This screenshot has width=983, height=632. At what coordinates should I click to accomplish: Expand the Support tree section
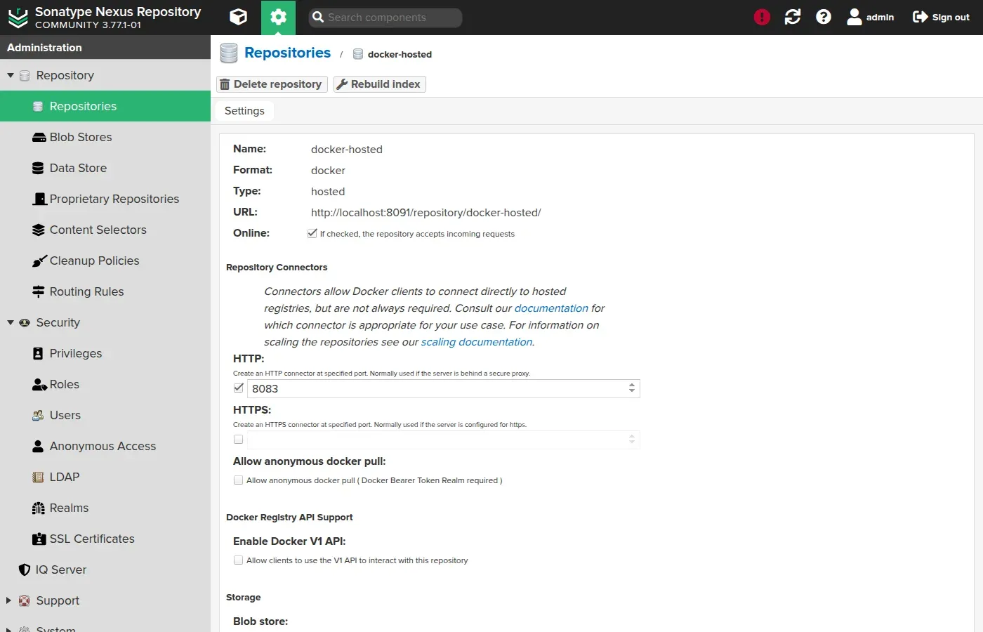pos(9,600)
